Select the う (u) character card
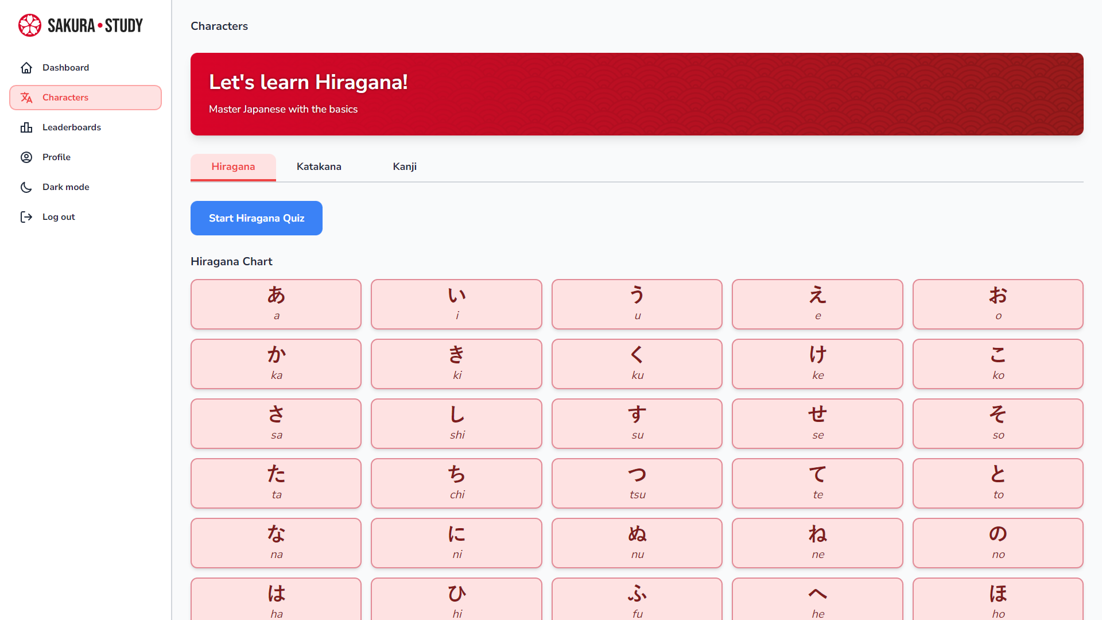The width and height of the screenshot is (1102, 620). [x=637, y=304]
